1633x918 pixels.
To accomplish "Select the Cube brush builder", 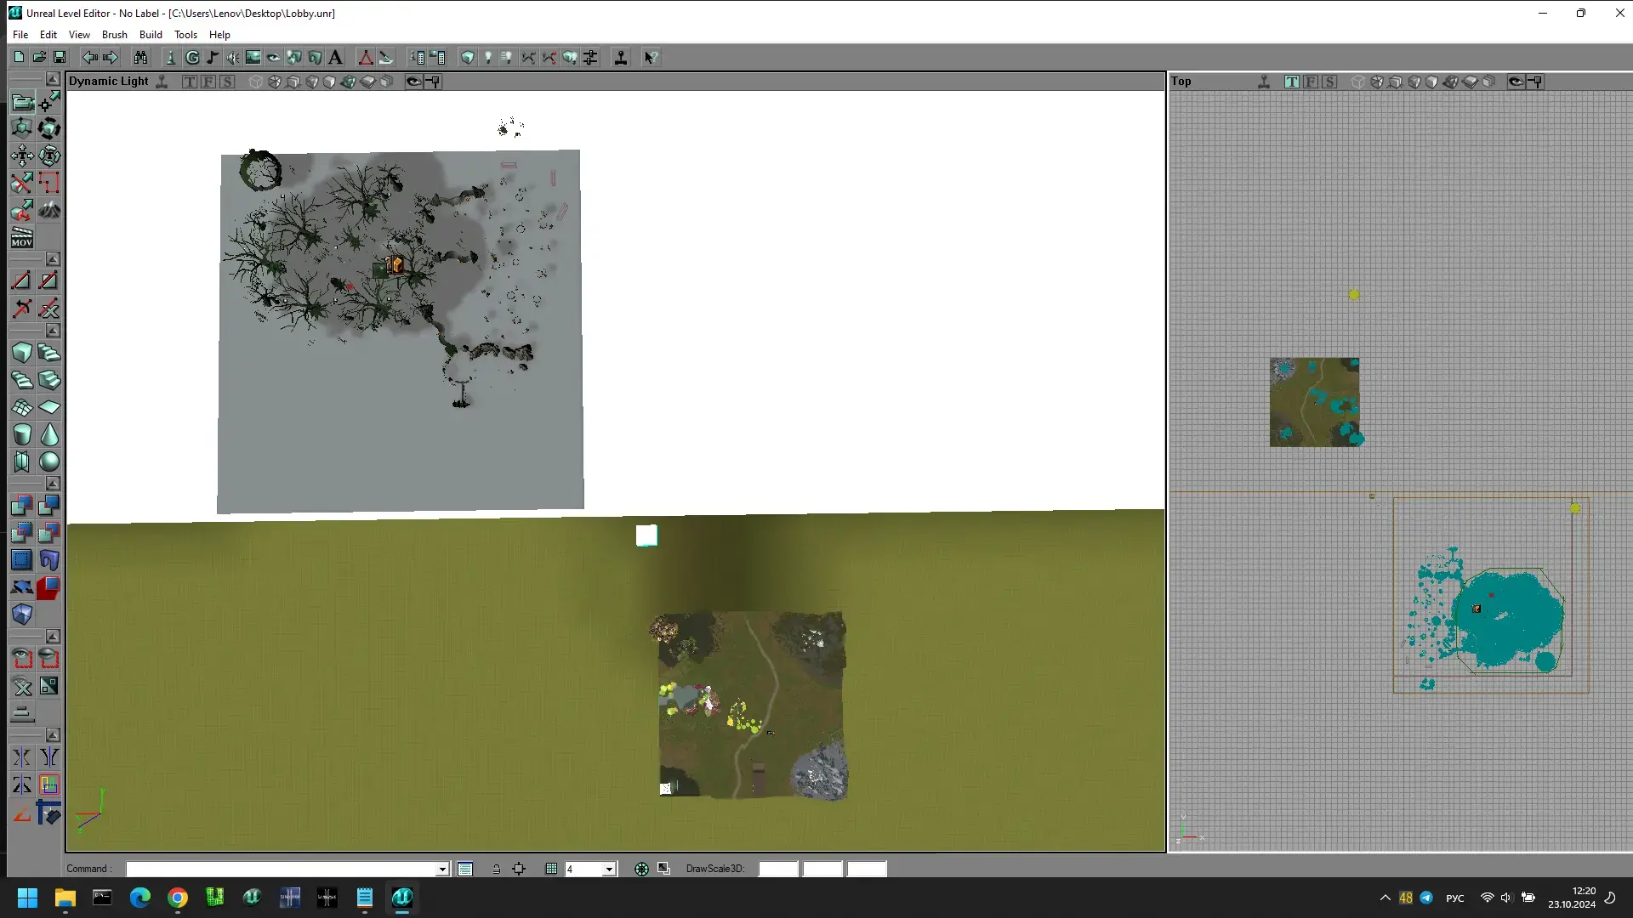I will click(22, 353).
